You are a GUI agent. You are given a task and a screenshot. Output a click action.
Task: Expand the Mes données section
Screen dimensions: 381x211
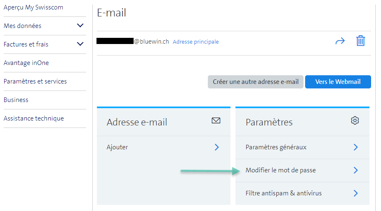click(80, 26)
